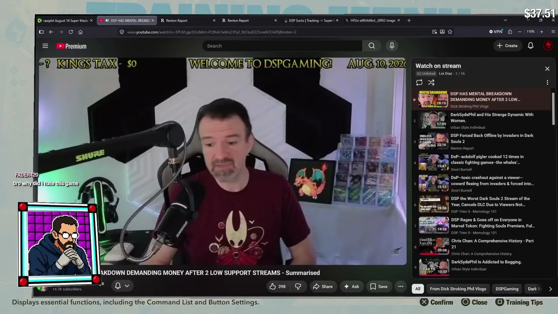Click the YouTube search input field

282,46
